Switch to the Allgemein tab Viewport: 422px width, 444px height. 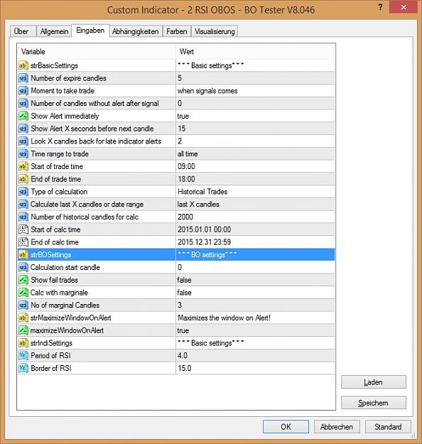tap(54, 31)
